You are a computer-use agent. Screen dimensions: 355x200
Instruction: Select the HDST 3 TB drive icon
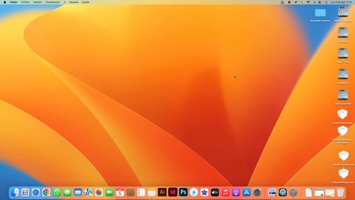[x=343, y=56]
